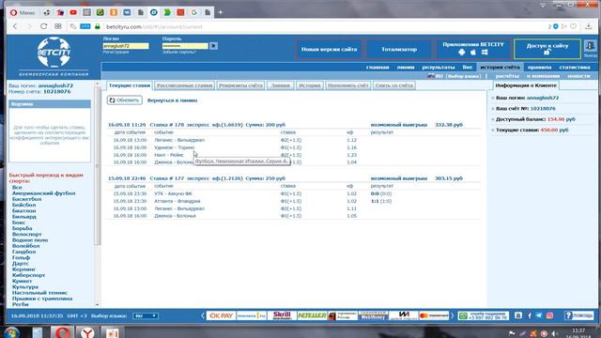Screen dimensions: 601x338
Task: Click the Вернуться в линию link
Action: tap(173, 100)
